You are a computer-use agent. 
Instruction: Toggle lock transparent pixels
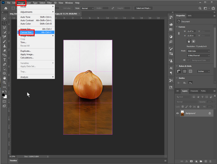183,106
